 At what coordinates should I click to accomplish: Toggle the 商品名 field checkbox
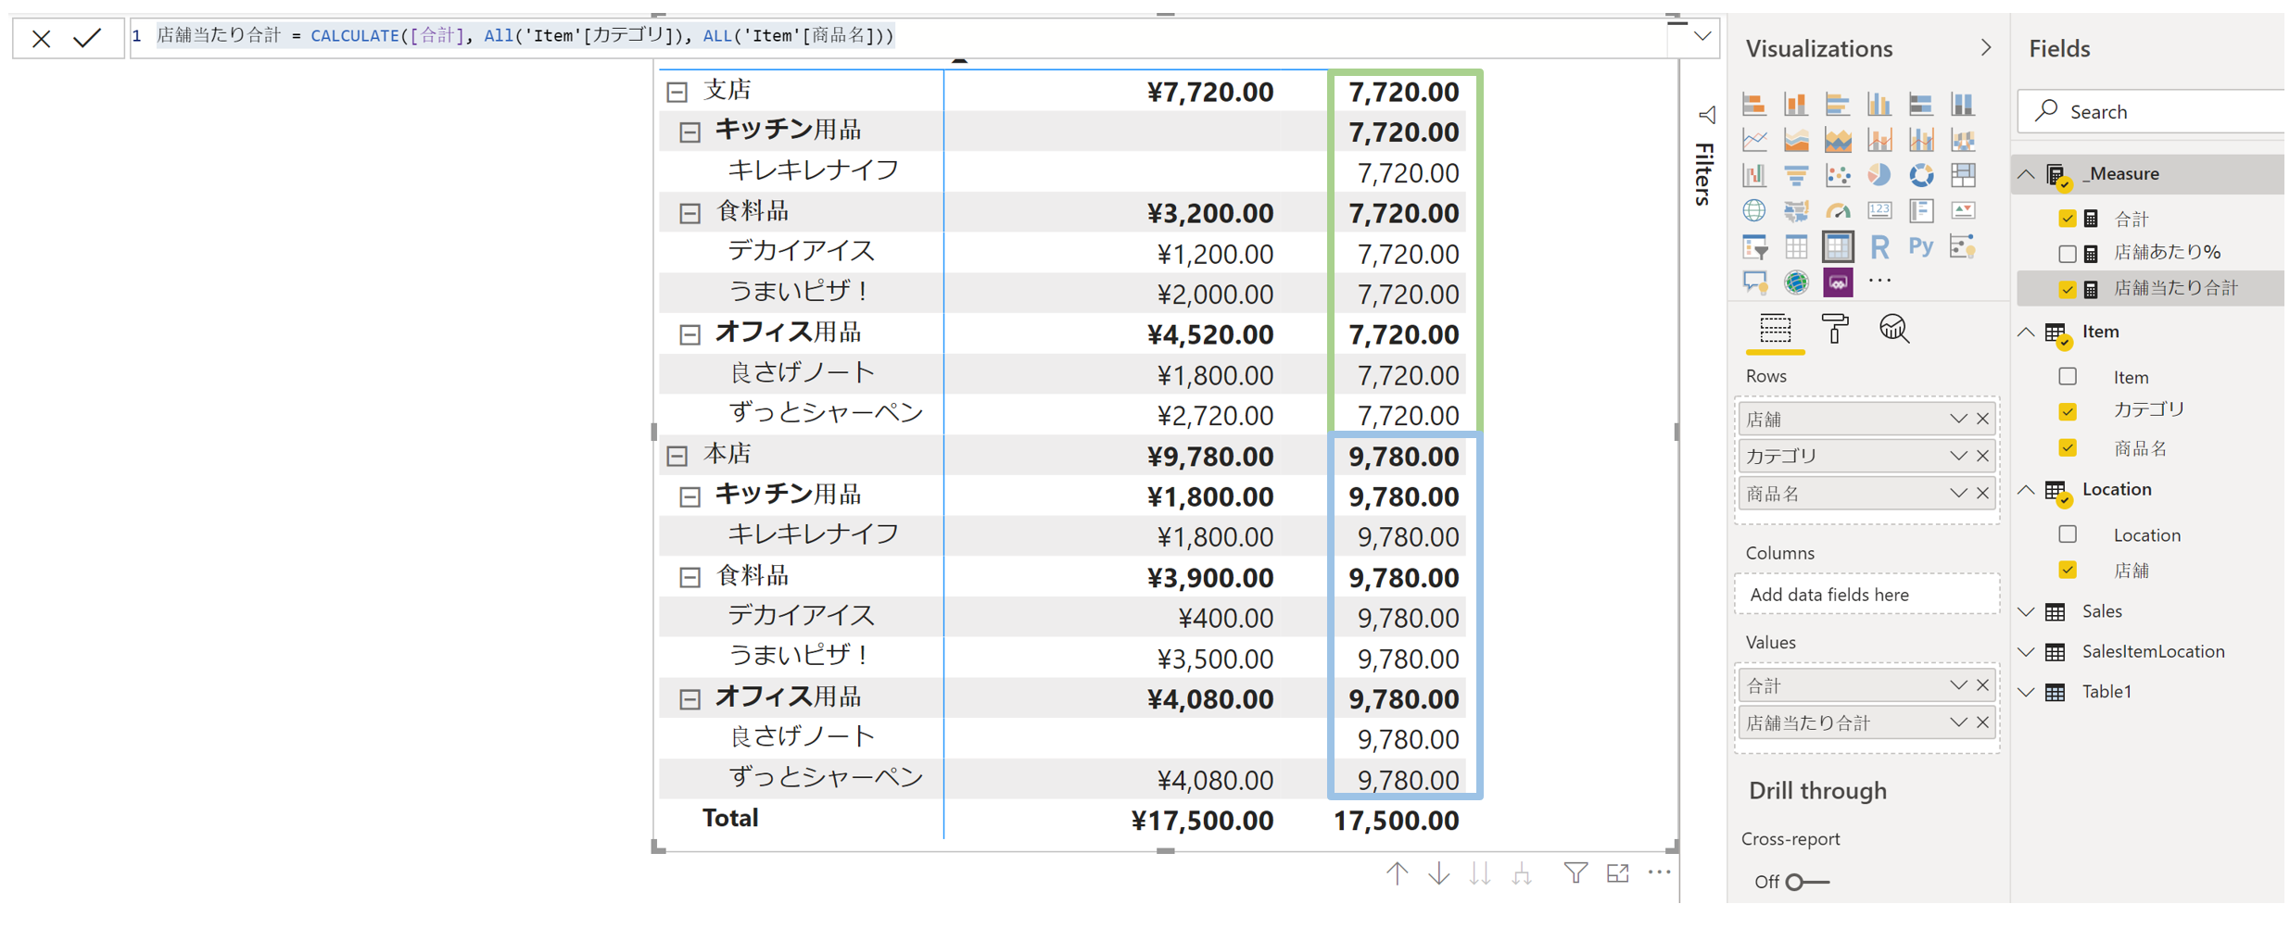2067,448
